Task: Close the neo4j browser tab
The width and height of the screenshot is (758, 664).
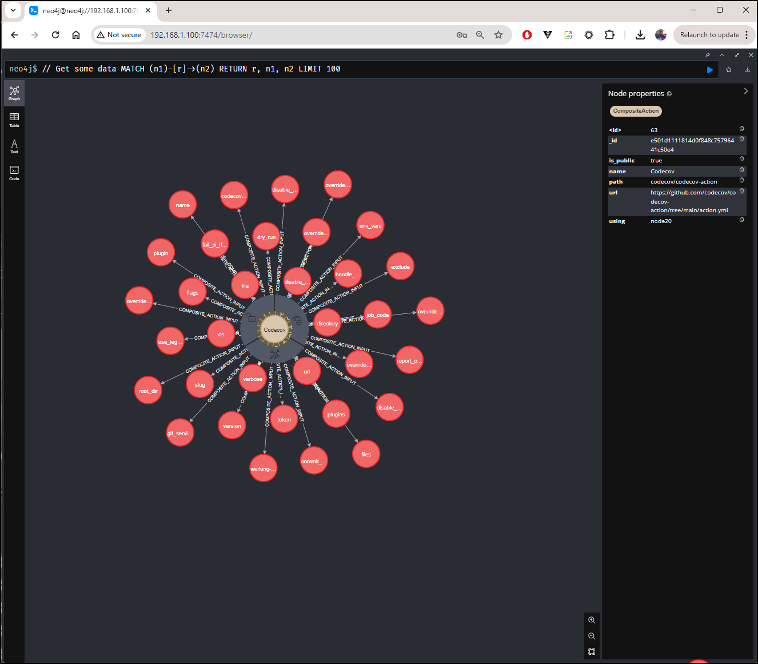Action: pos(148,10)
